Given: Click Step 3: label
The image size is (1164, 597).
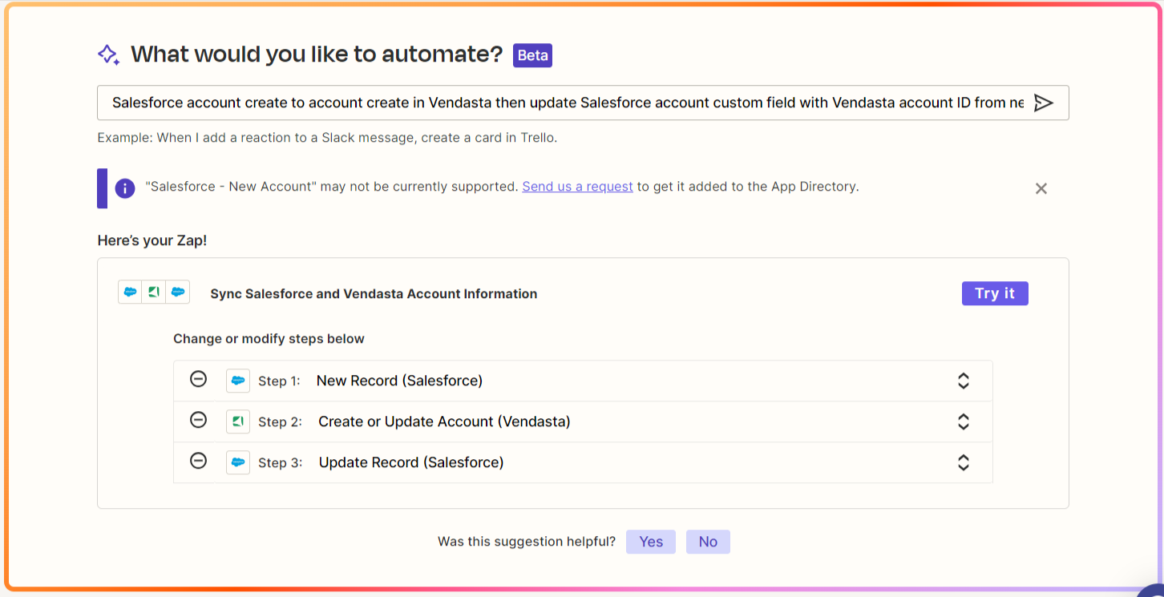Looking at the screenshot, I should click(280, 463).
